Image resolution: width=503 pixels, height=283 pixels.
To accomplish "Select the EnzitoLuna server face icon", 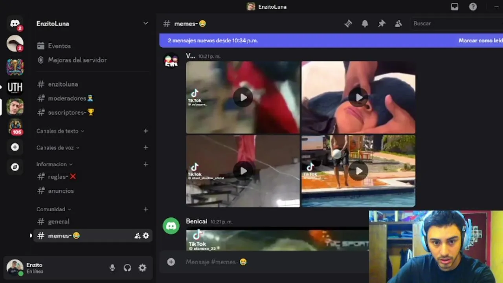I will [15, 107].
